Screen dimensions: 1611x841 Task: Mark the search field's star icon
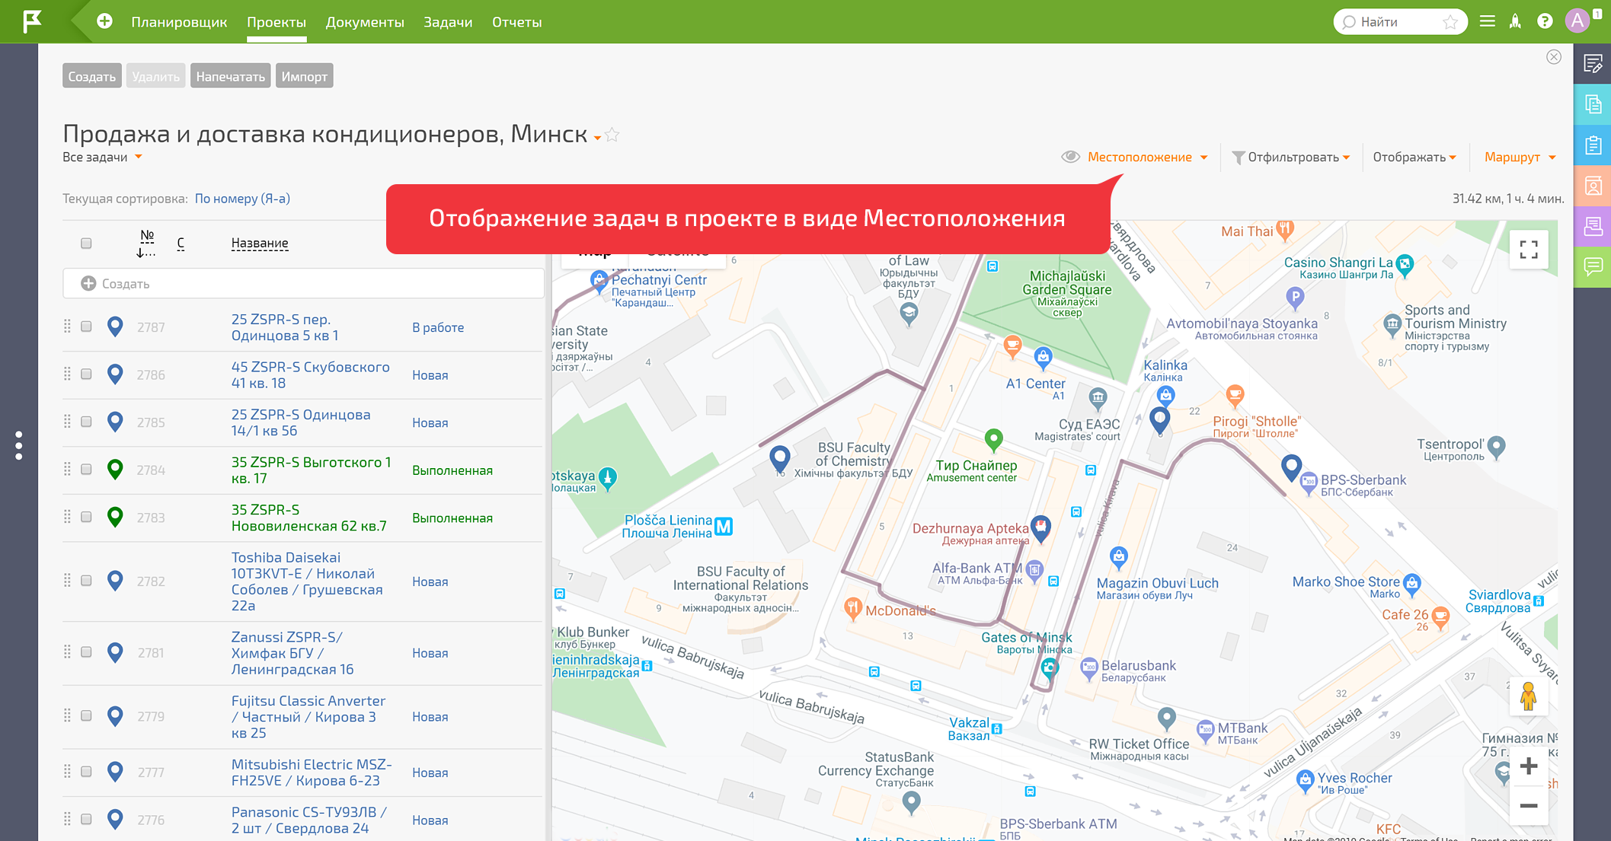point(1450,22)
